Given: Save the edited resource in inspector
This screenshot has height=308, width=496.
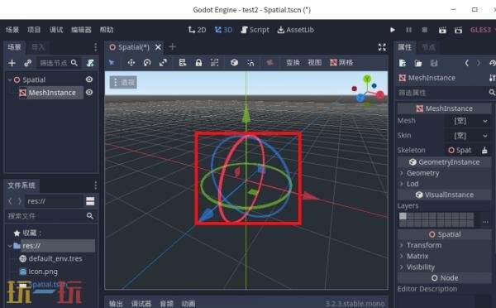Looking at the screenshot, I should 434,63.
